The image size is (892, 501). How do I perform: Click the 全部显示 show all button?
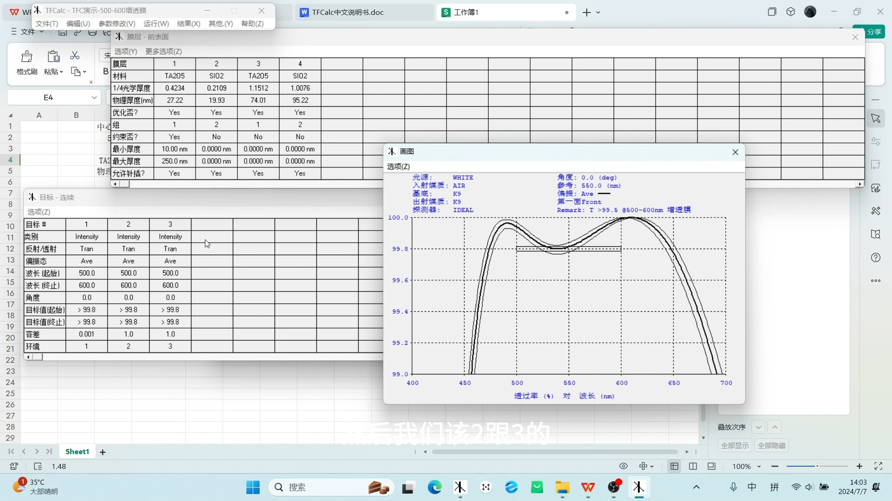(735, 445)
